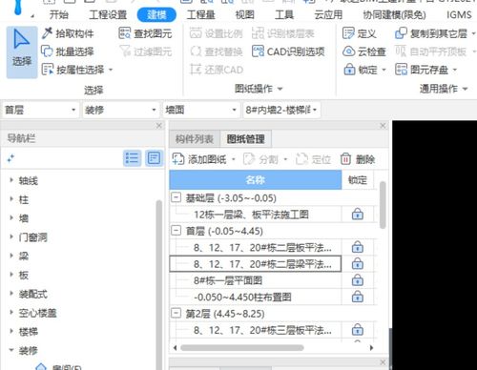This screenshot has width=477, height=370.
Task: Expand 门窗洞 tree node
Action: click(11, 236)
